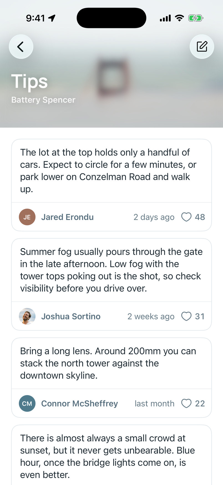Tap the back chevron button
The width and height of the screenshot is (223, 485).
(x=21, y=47)
